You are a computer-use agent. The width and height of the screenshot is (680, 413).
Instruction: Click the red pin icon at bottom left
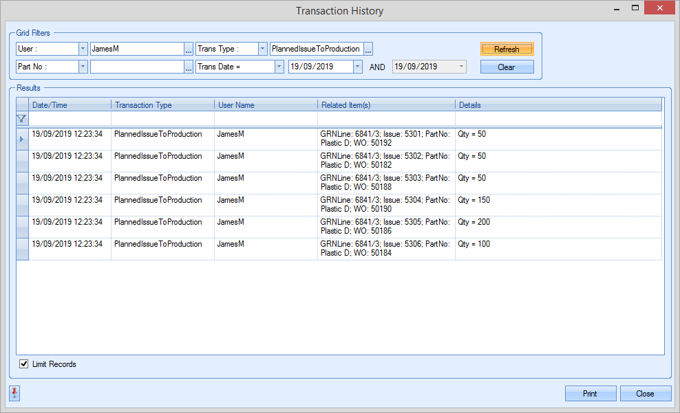pyautogui.click(x=14, y=393)
